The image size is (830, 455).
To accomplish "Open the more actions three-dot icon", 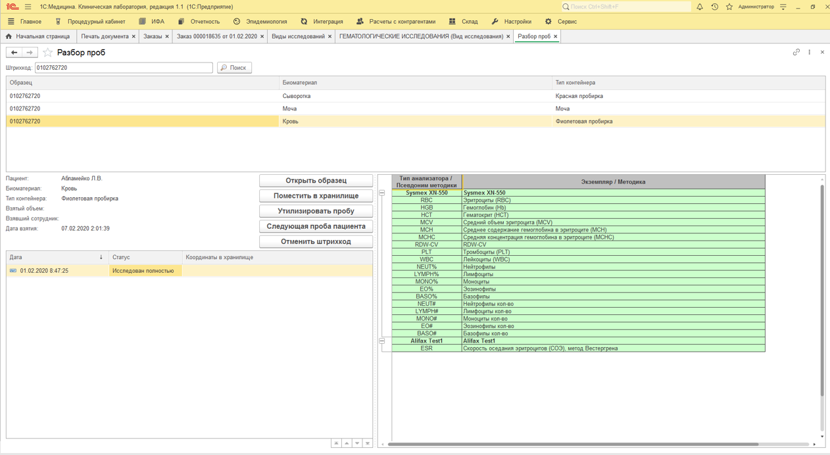I will [810, 52].
